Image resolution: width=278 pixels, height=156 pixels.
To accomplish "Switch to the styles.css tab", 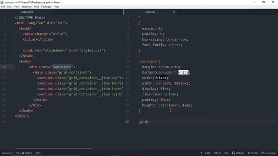I will point(150,12).
